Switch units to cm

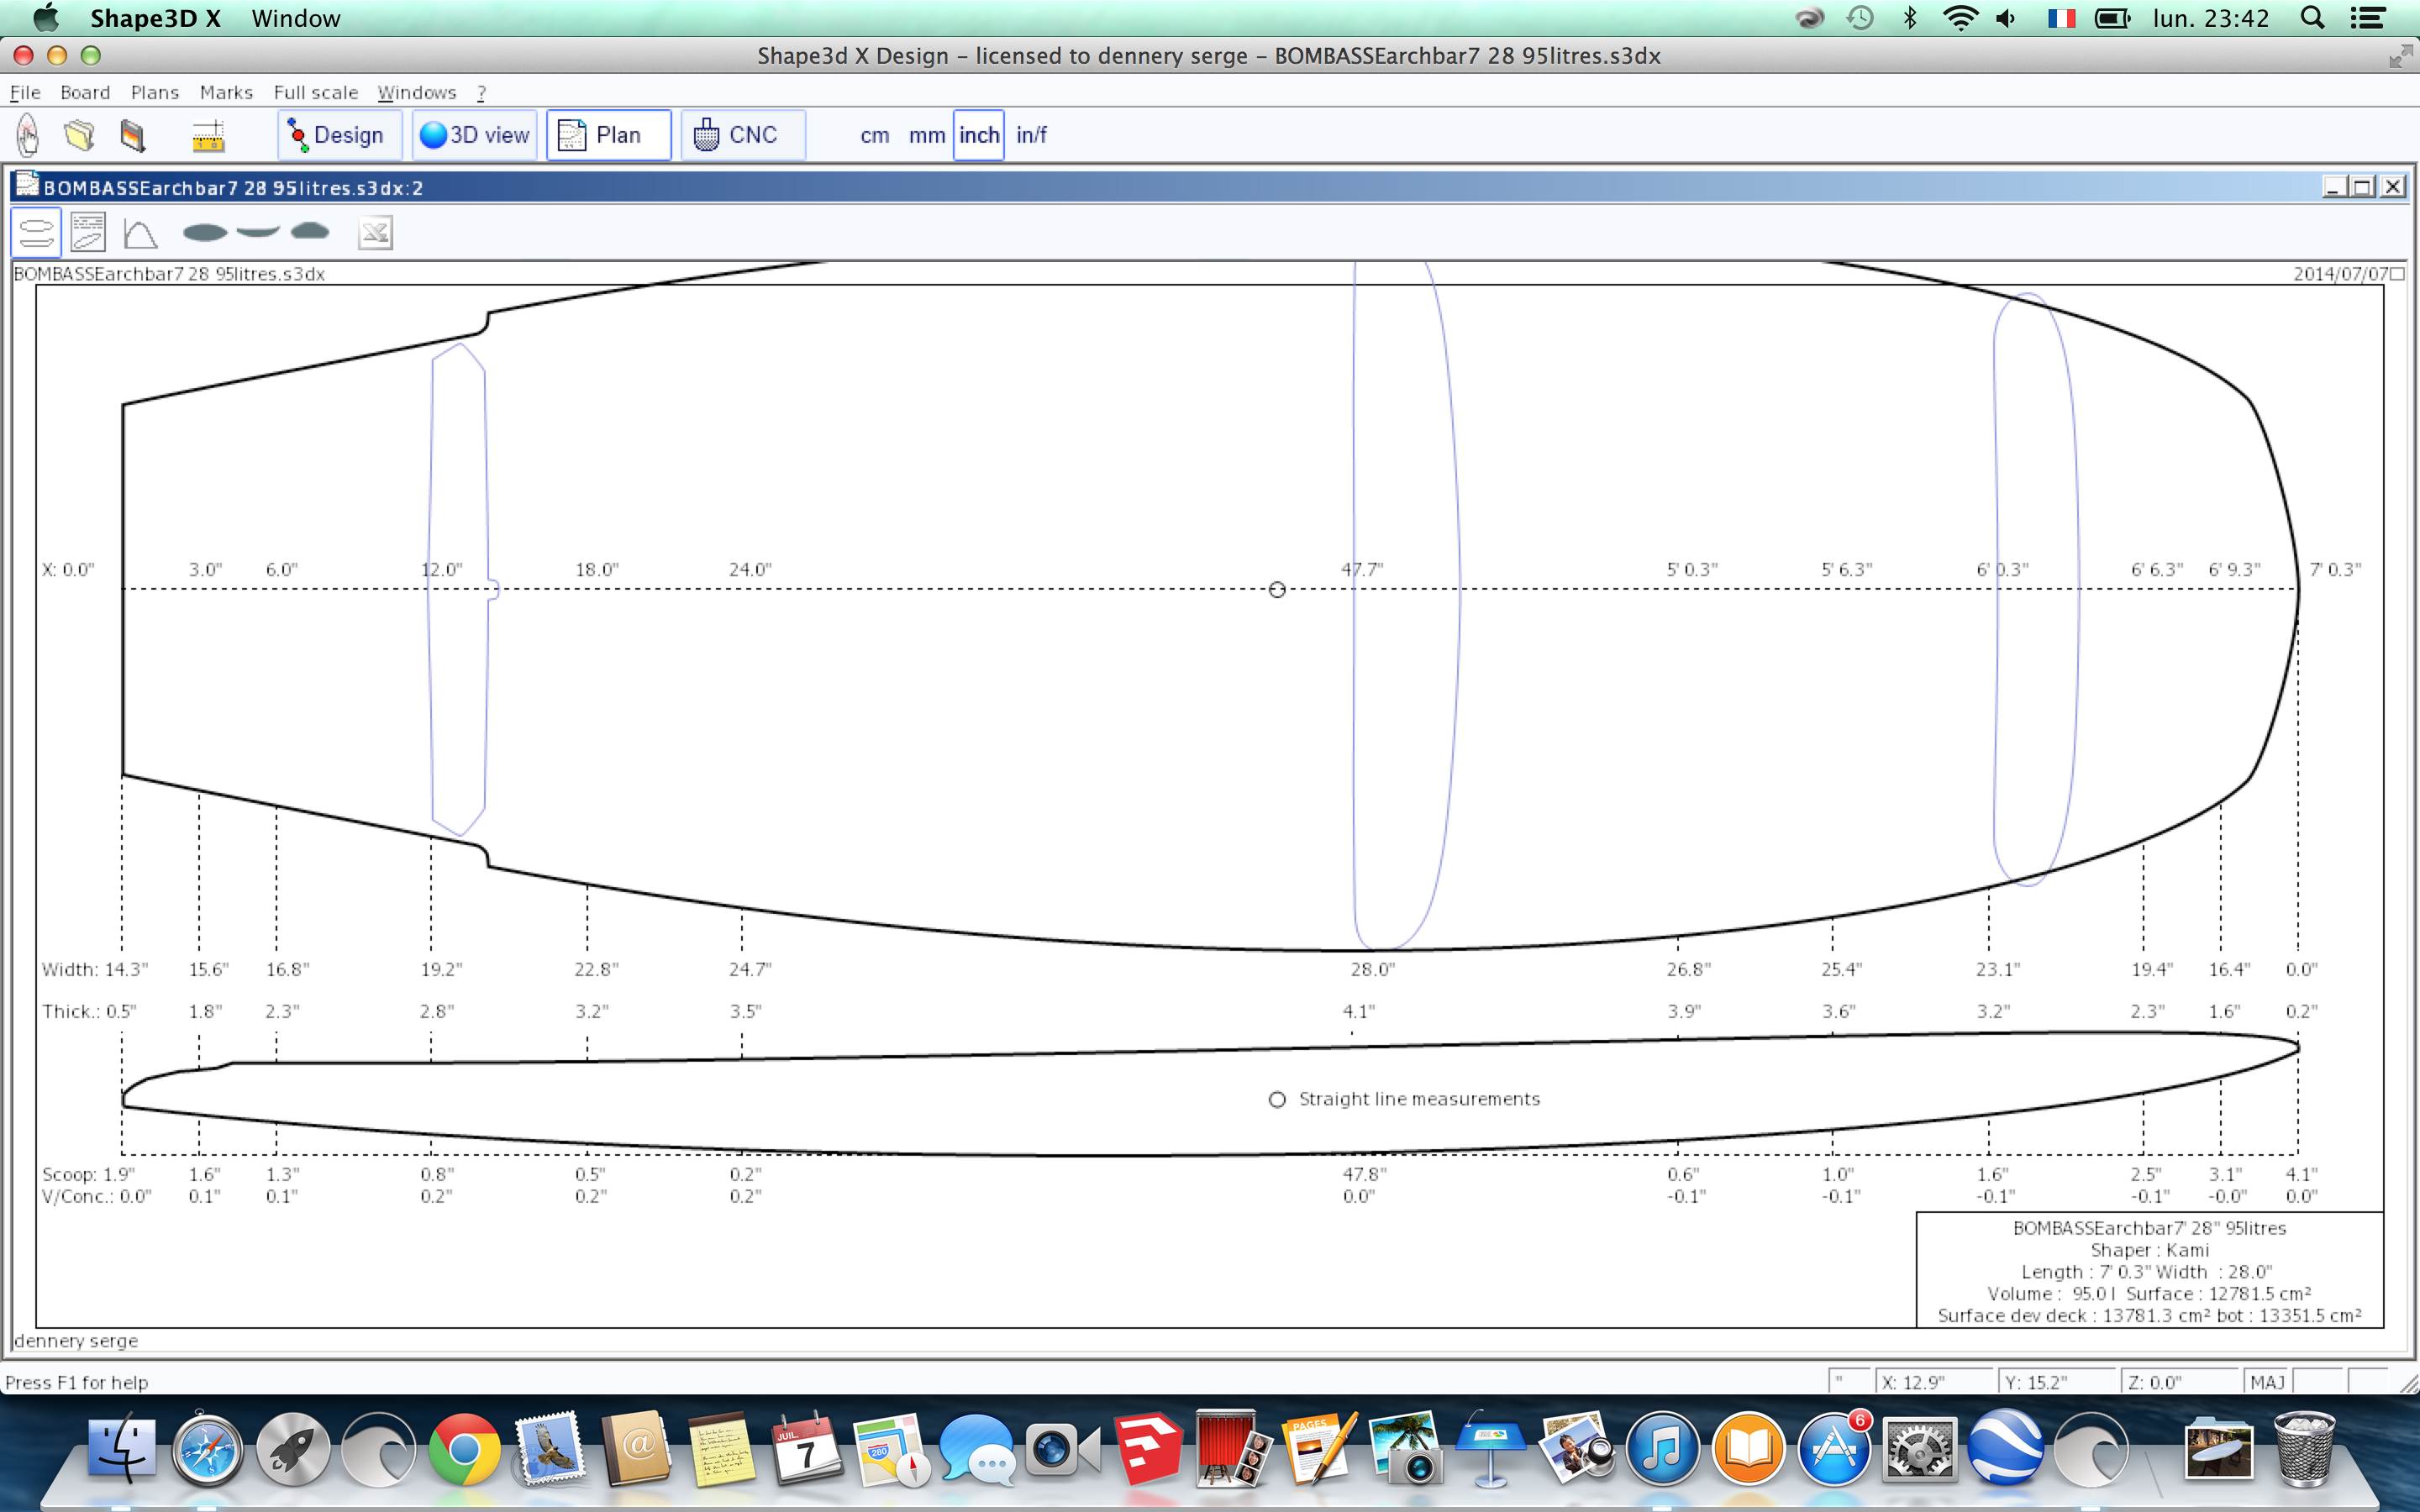[x=874, y=135]
